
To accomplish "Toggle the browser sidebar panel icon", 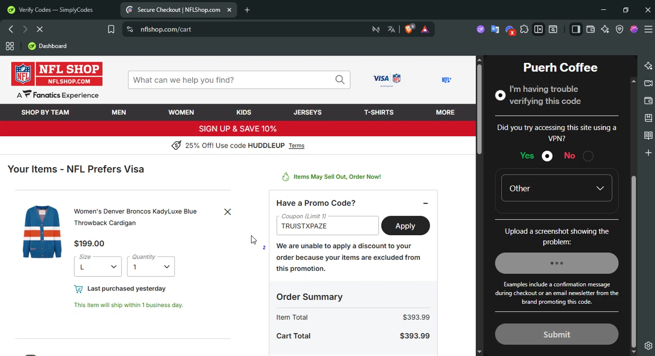I will (576, 29).
